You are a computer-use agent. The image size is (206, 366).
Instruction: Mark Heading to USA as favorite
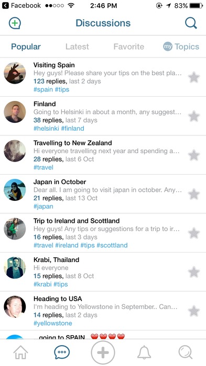coord(194,311)
